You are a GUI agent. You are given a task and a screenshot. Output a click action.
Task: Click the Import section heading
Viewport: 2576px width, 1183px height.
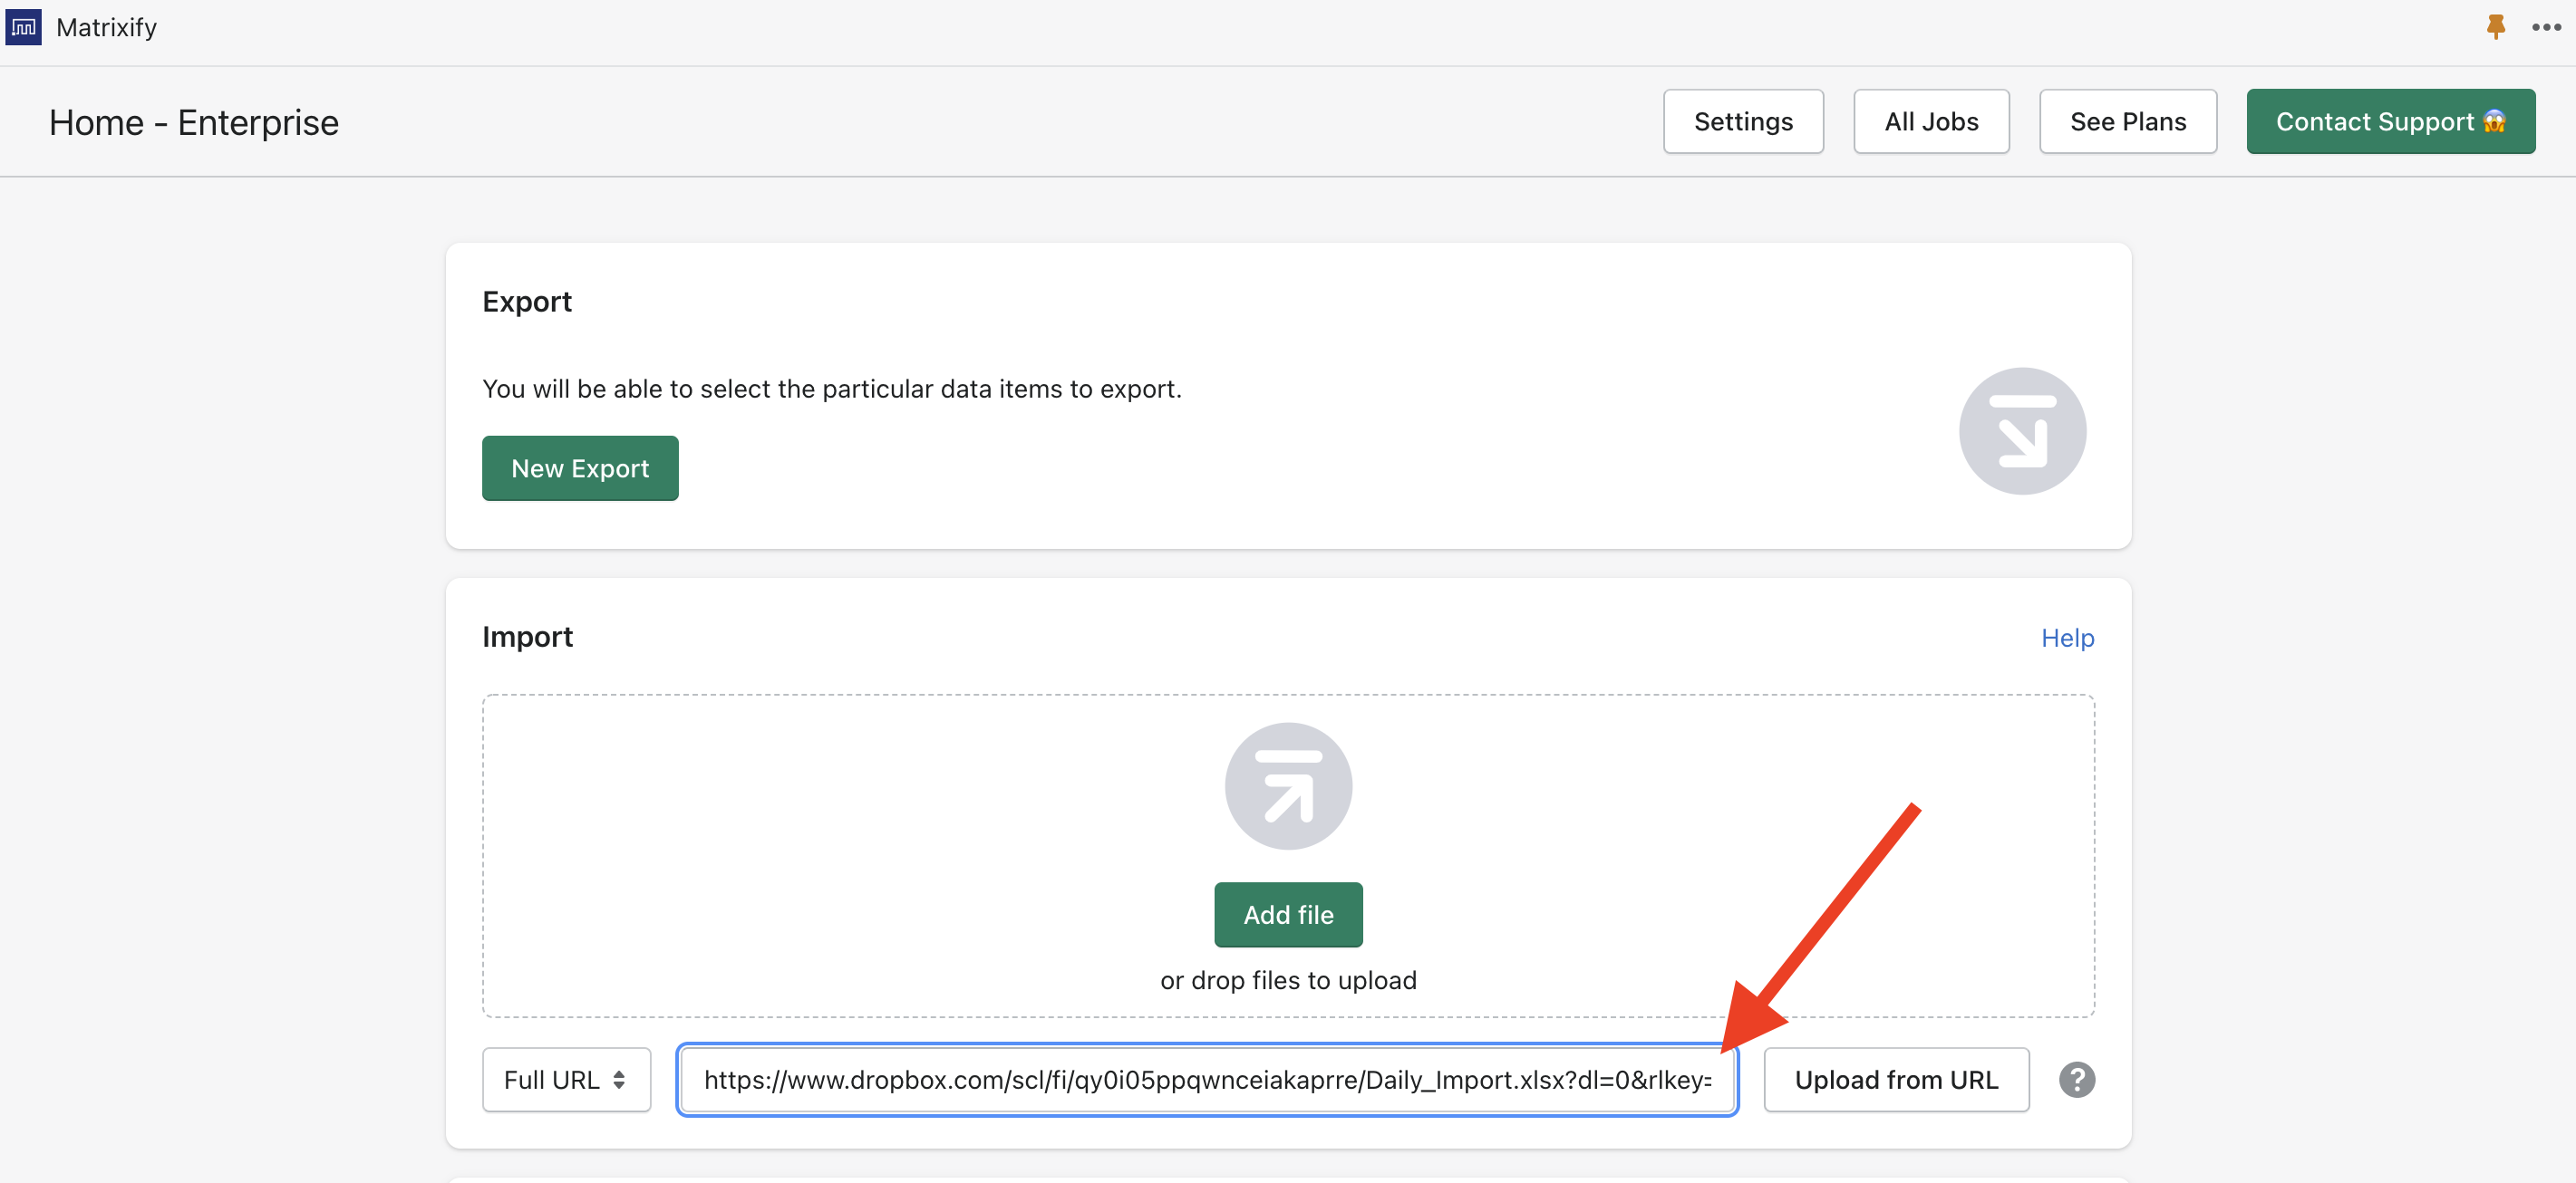[527, 637]
